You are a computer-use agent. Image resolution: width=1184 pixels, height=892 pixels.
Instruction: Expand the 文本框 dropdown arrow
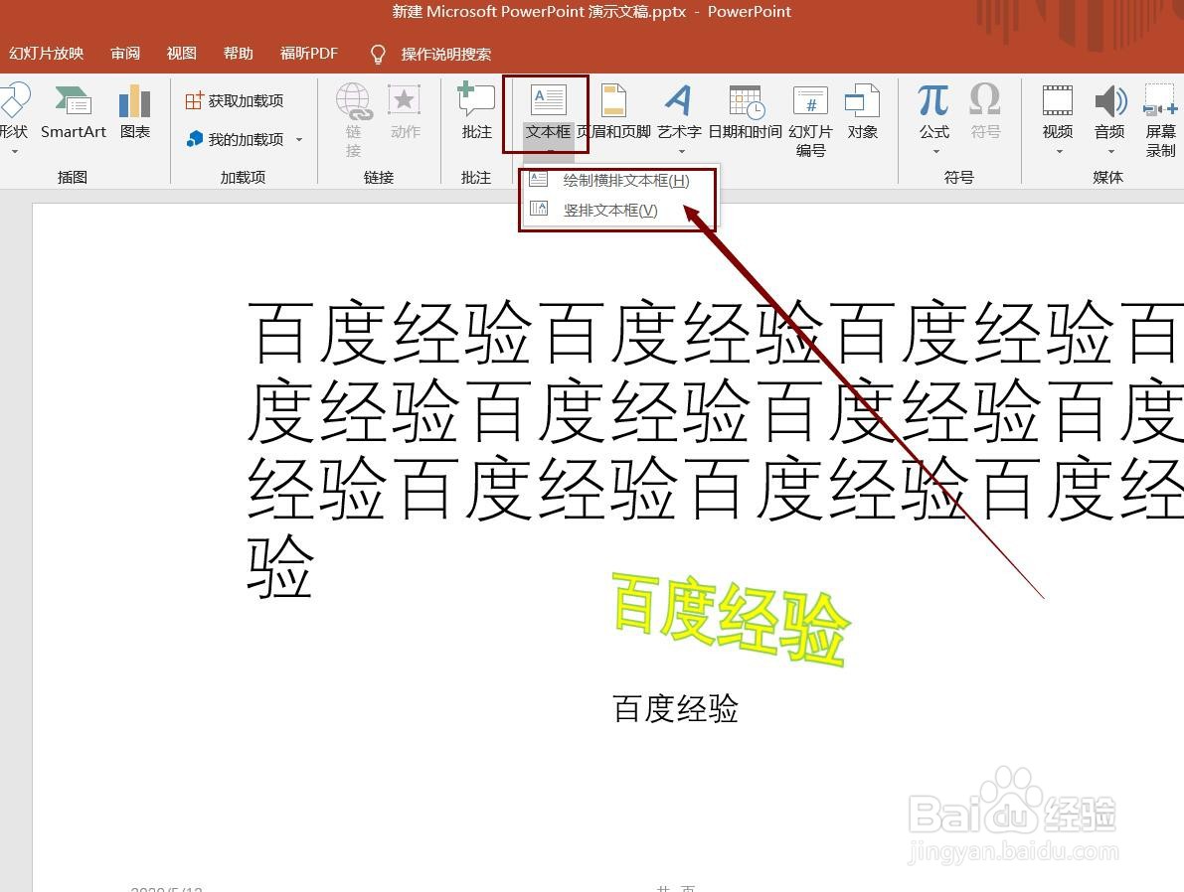click(549, 152)
